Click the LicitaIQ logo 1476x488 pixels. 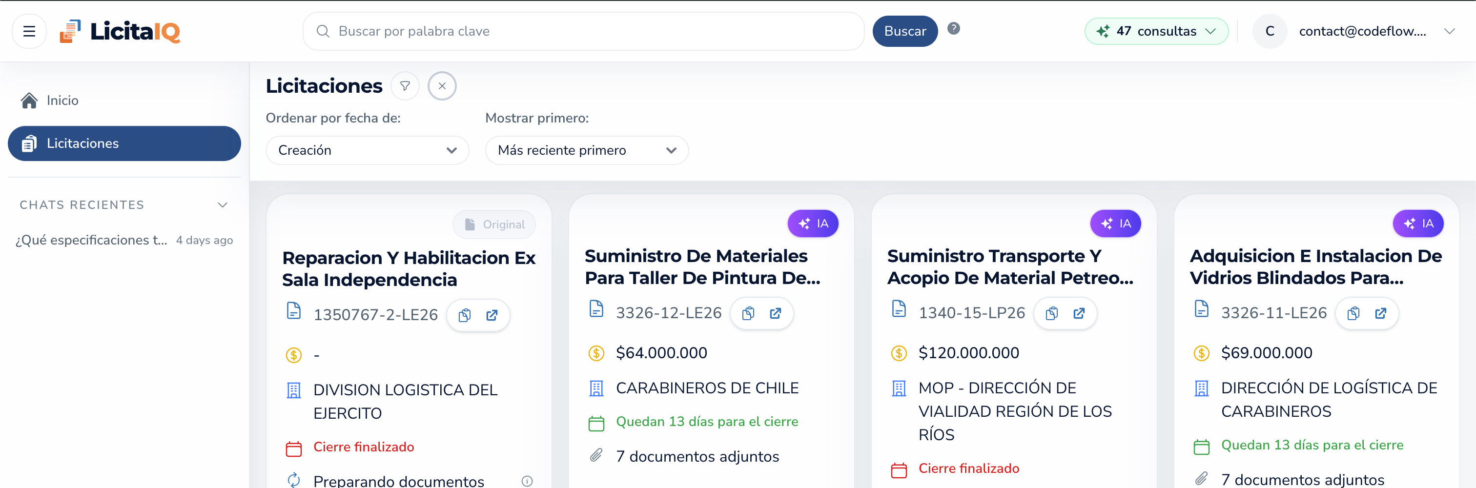click(119, 31)
